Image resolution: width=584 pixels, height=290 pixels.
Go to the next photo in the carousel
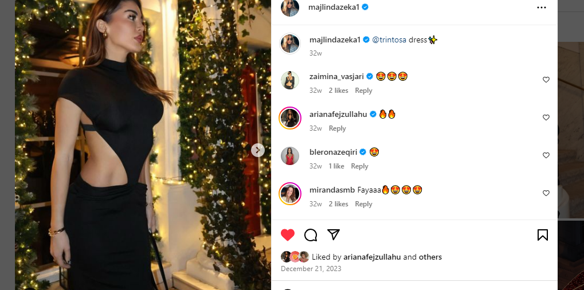pyautogui.click(x=258, y=150)
